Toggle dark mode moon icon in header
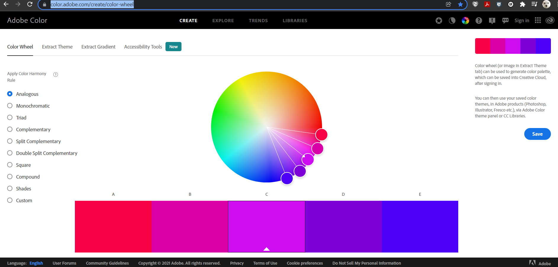Image resolution: width=558 pixels, height=267 pixels. click(452, 20)
